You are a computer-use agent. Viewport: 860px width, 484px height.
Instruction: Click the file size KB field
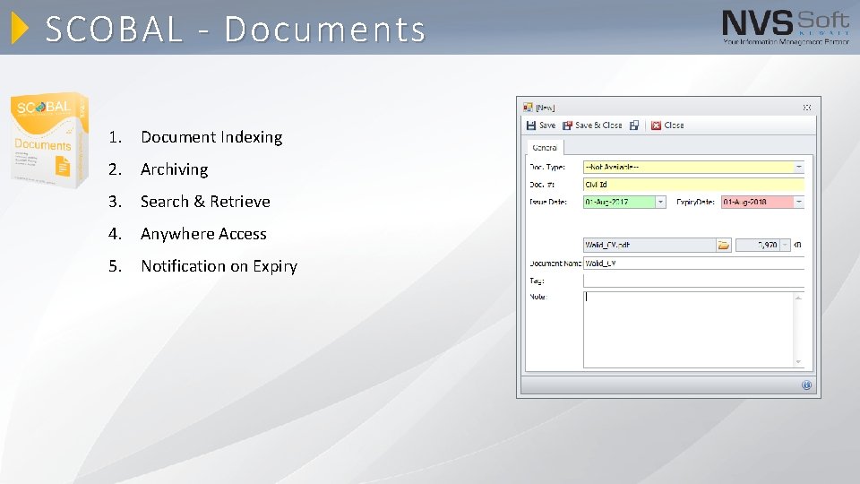tap(758, 245)
